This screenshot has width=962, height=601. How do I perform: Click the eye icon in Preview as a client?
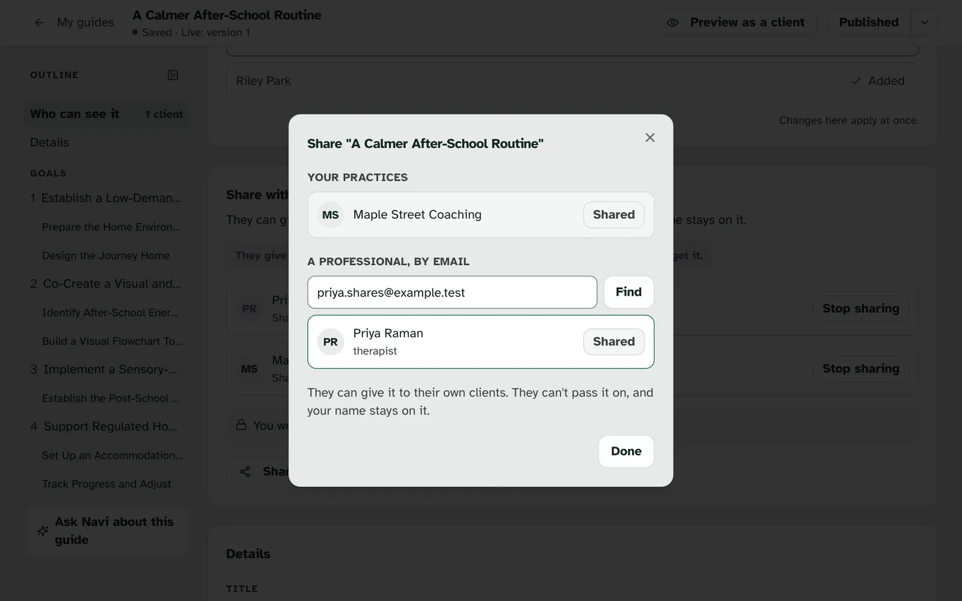tap(673, 22)
